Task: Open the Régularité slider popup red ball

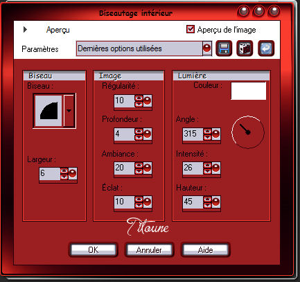Action: tap(148, 100)
